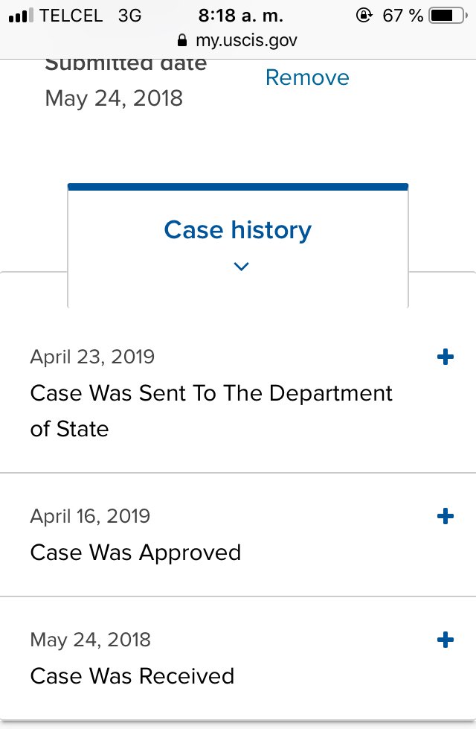Open the Case Was Received entry

tap(238, 658)
